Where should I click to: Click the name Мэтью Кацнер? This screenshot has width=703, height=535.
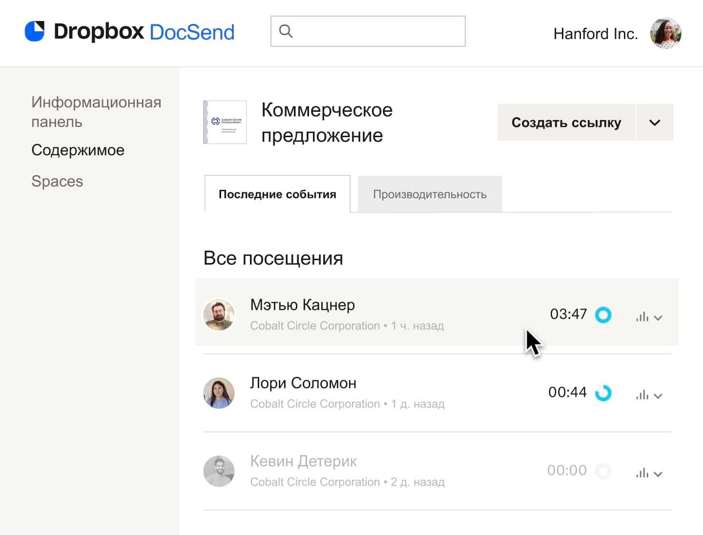pos(303,305)
